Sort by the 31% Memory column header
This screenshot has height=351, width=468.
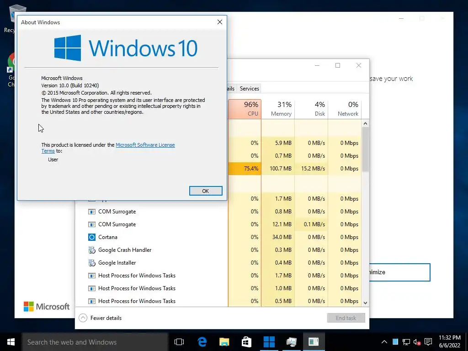tap(278, 109)
